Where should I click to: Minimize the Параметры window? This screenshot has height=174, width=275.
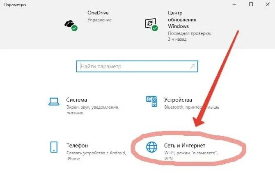[x=234, y=5]
